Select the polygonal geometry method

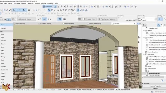click(x=40, y=19)
